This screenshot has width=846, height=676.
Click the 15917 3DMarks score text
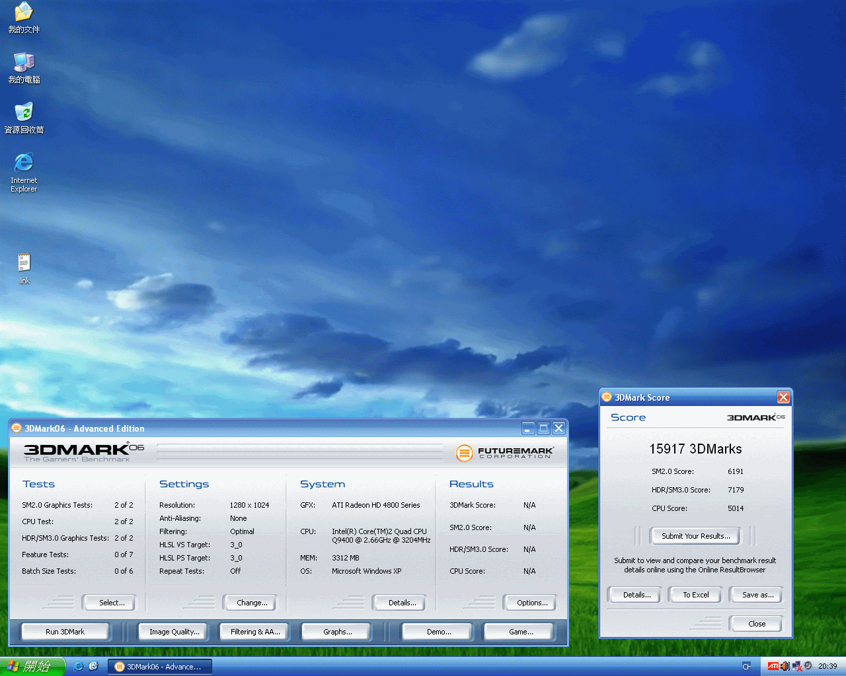[695, 449]
